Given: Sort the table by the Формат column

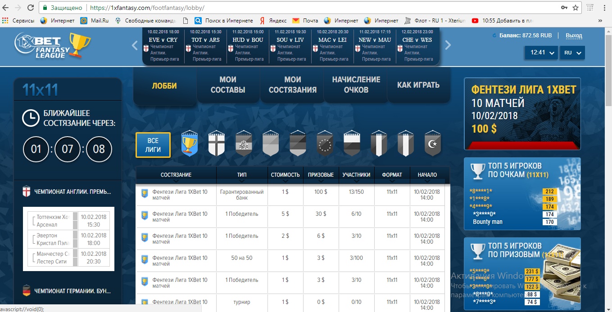Looking at the screenshot, I should point(392,175).
